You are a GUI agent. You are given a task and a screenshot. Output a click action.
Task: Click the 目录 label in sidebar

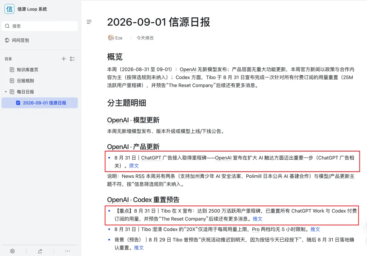click(8, 59)
